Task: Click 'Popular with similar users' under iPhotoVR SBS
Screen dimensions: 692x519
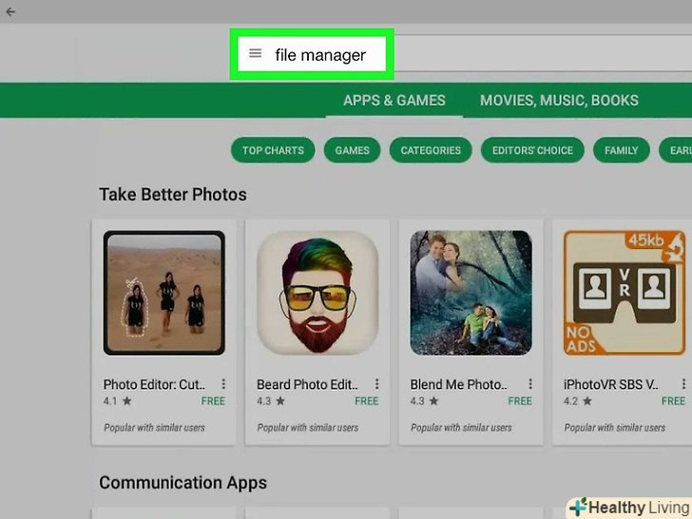Action: pyautogui.click(x=615, y=427)
